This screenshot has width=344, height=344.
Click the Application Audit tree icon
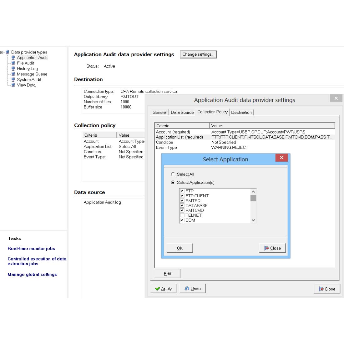(13, 58)
